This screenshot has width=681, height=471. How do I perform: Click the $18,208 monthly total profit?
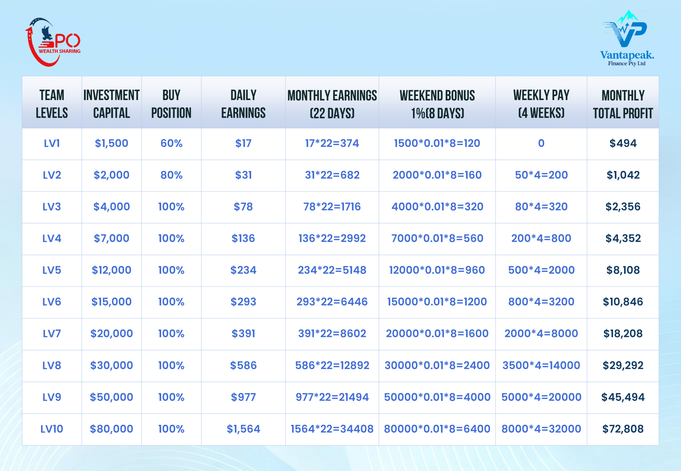point(623,334)
